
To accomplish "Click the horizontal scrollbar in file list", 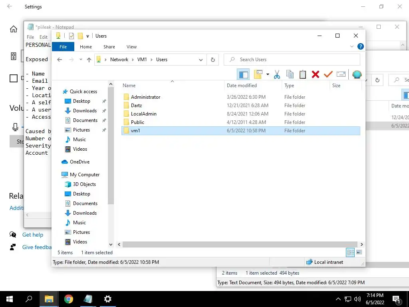I will pyautogui.click(x=240, y=244).
